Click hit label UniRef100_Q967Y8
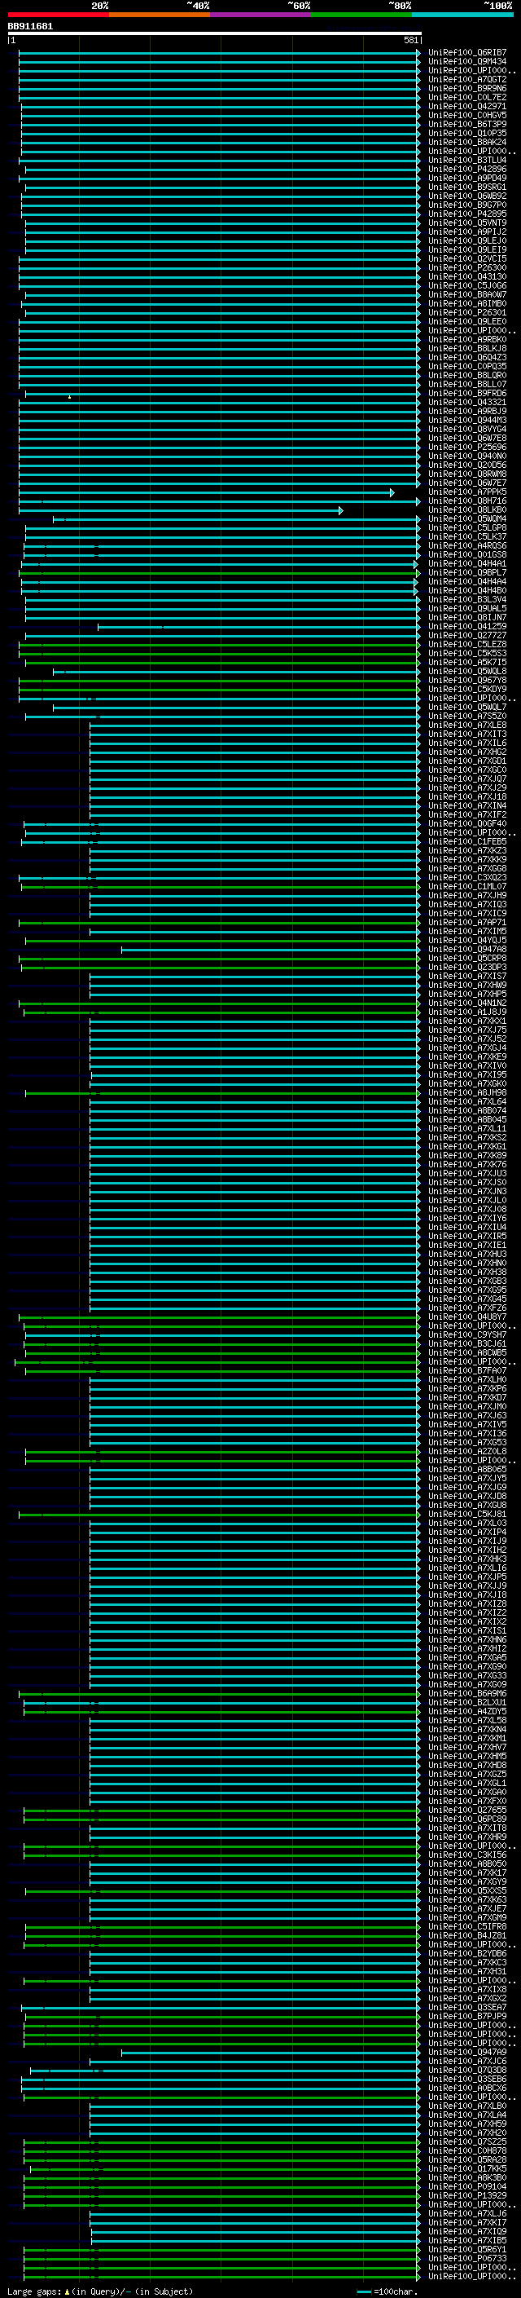Screen dimensions: 521x2298 (467, 681)
